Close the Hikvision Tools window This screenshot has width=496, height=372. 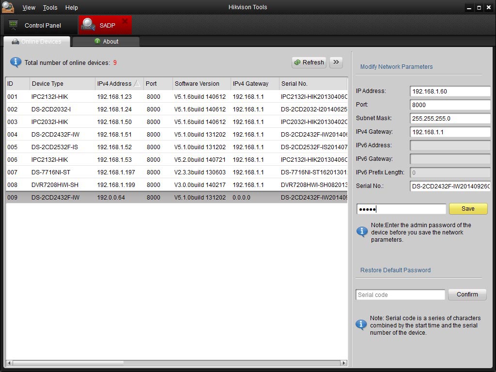(x=489, y=8)
